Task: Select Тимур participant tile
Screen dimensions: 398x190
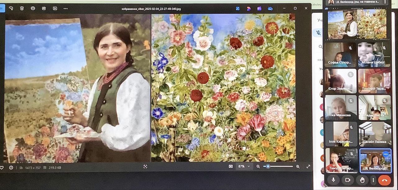Action: click(x=341, y=160)
